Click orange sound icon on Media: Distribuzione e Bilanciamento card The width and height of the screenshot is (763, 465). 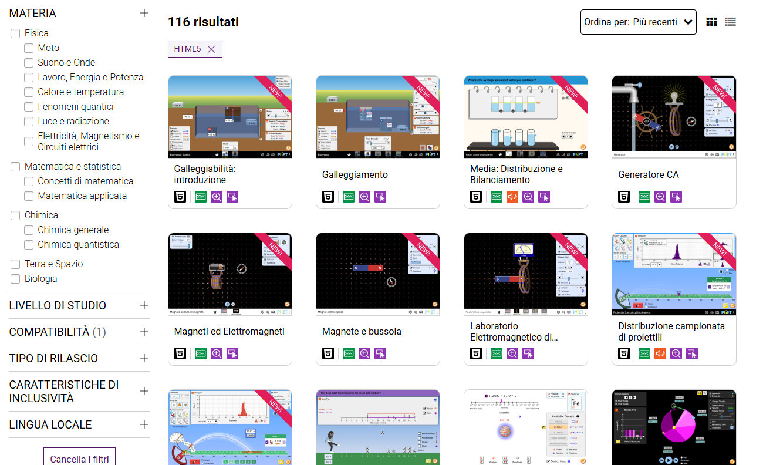coord(512,197)
